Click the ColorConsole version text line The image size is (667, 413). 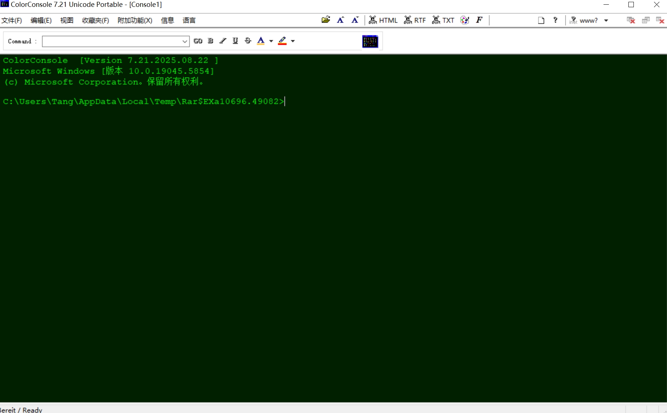(x=111, y=60)
